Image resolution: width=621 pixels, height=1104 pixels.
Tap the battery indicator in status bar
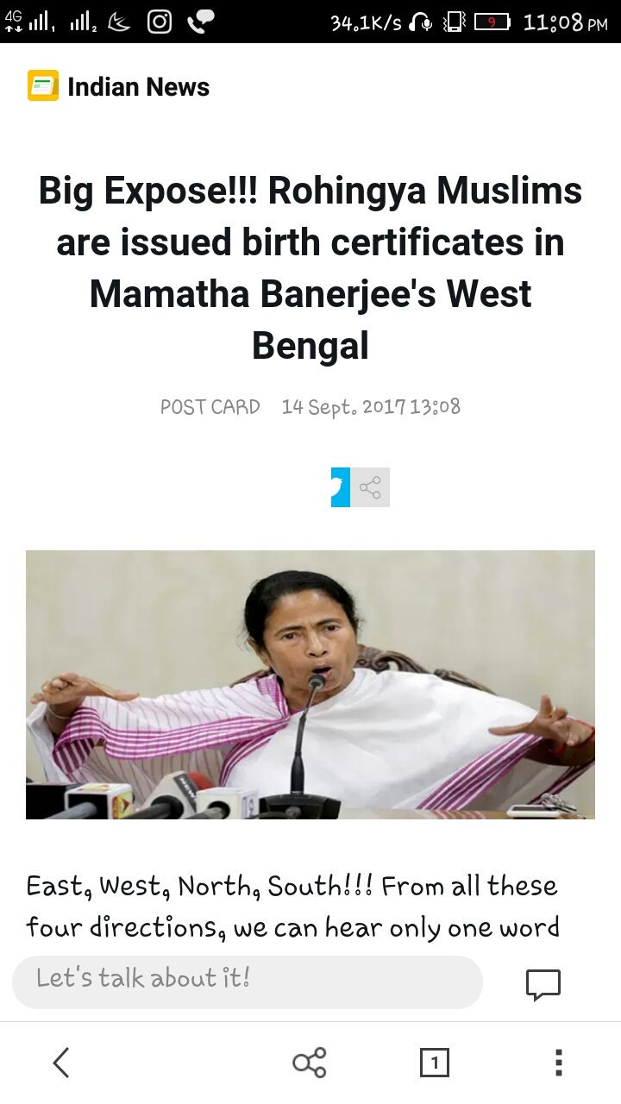click(492, 22)
